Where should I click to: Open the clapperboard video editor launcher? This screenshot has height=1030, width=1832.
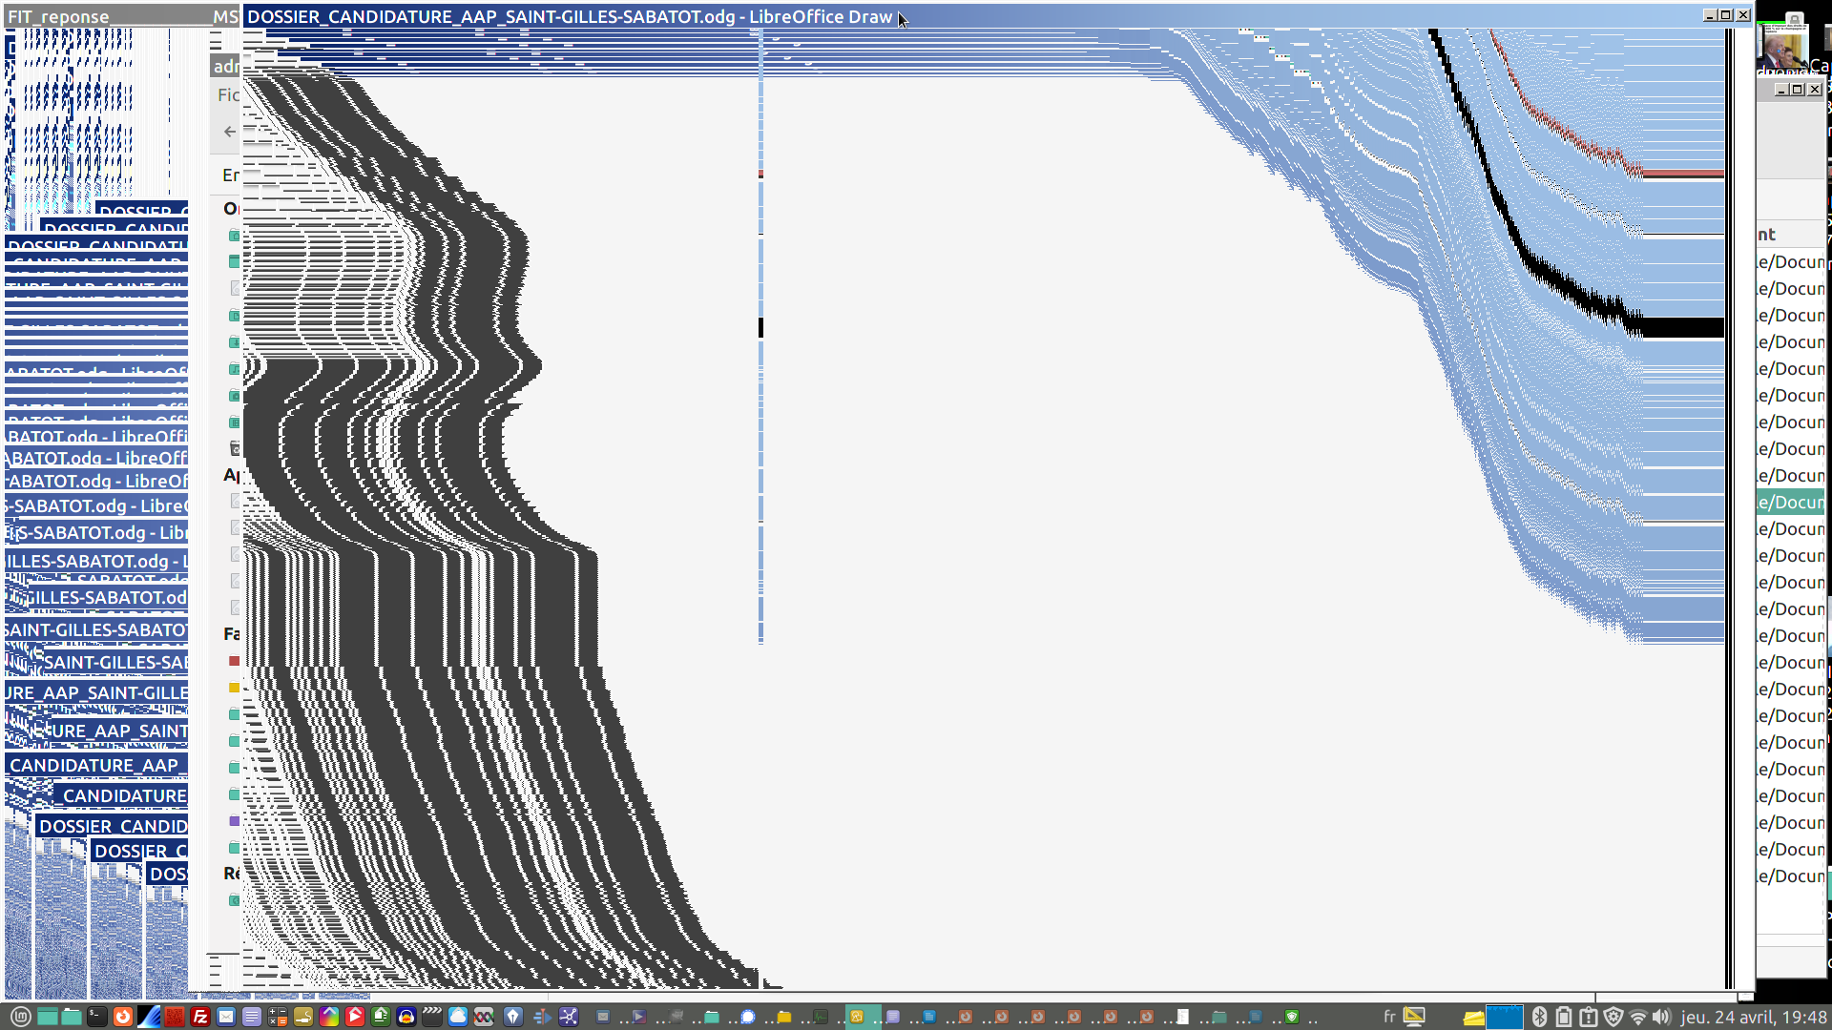click(x=432, y=1017)
